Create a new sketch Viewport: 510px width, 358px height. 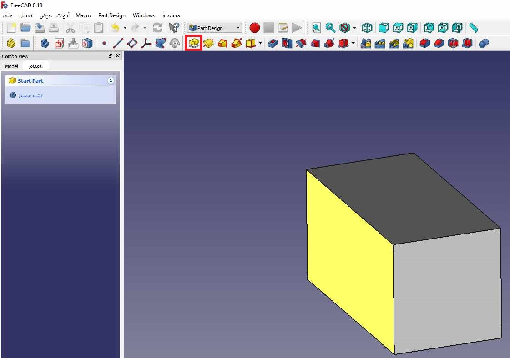59,43
